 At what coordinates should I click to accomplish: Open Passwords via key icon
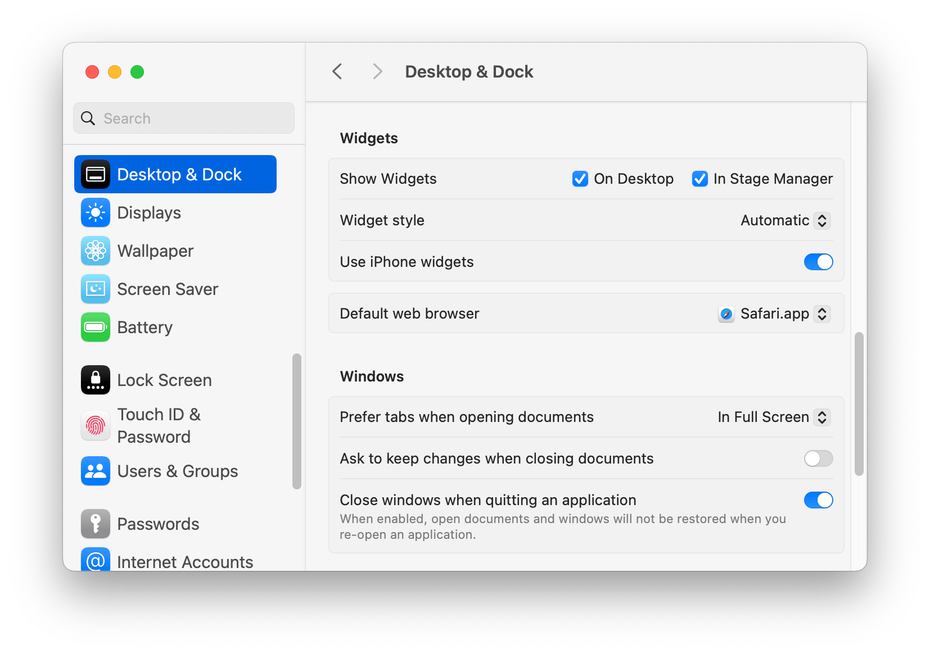(x=96, y=524)
